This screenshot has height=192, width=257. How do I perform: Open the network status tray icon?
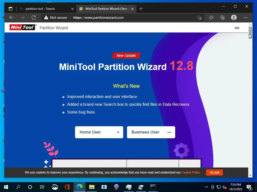[x=219, y=187]
